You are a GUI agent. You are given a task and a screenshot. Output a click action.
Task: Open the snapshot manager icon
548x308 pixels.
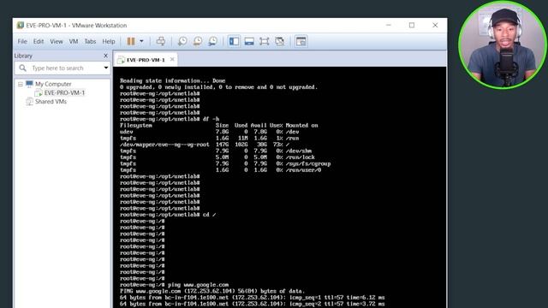(x=212, y=41)
